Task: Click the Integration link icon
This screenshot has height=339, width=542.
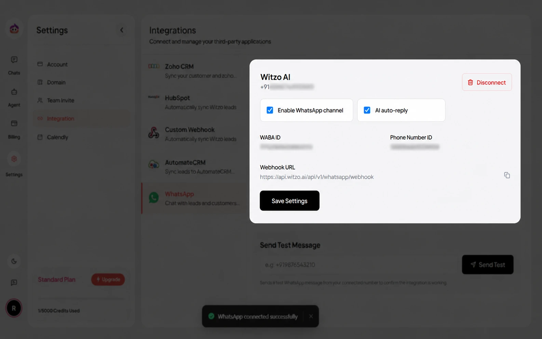Action: click(x=40, y=119)
